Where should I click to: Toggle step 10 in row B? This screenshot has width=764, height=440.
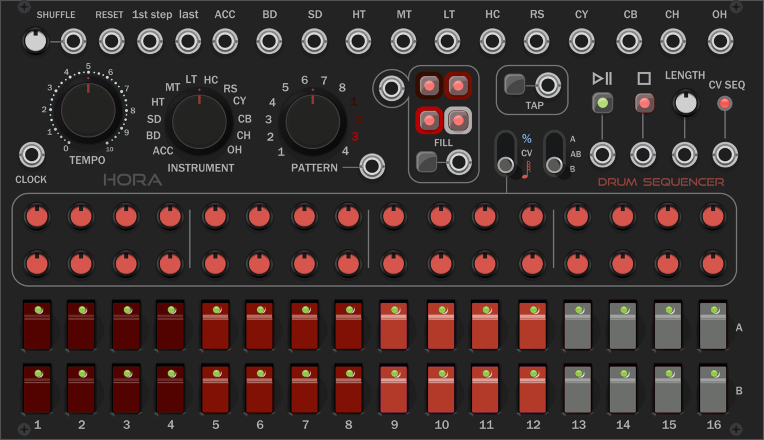tap(441, 389)
